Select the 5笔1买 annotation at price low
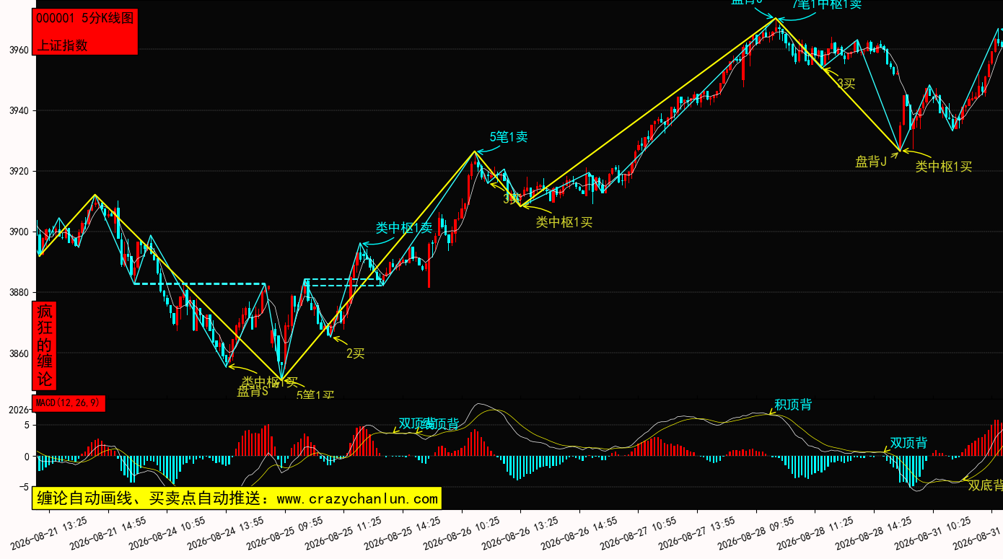The width and height of the screenshot is (1003, 559). 315,395
